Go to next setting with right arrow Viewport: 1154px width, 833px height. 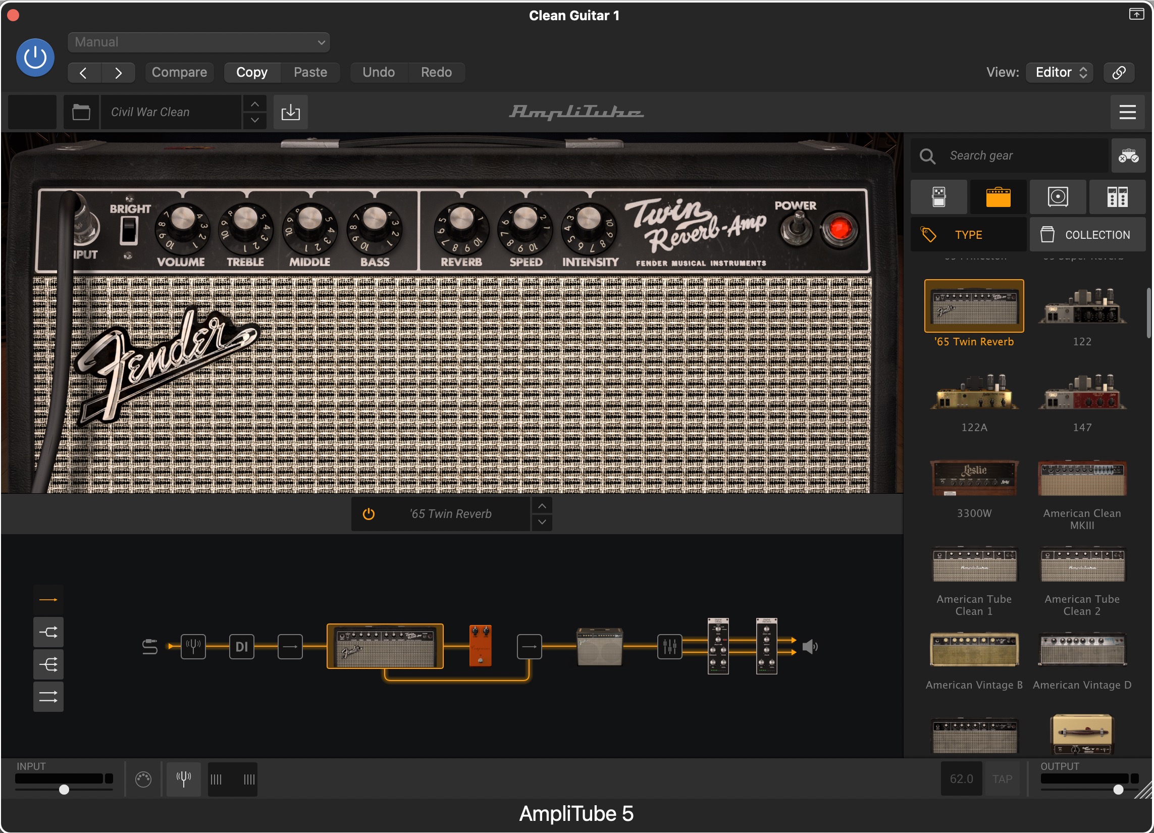118,73
